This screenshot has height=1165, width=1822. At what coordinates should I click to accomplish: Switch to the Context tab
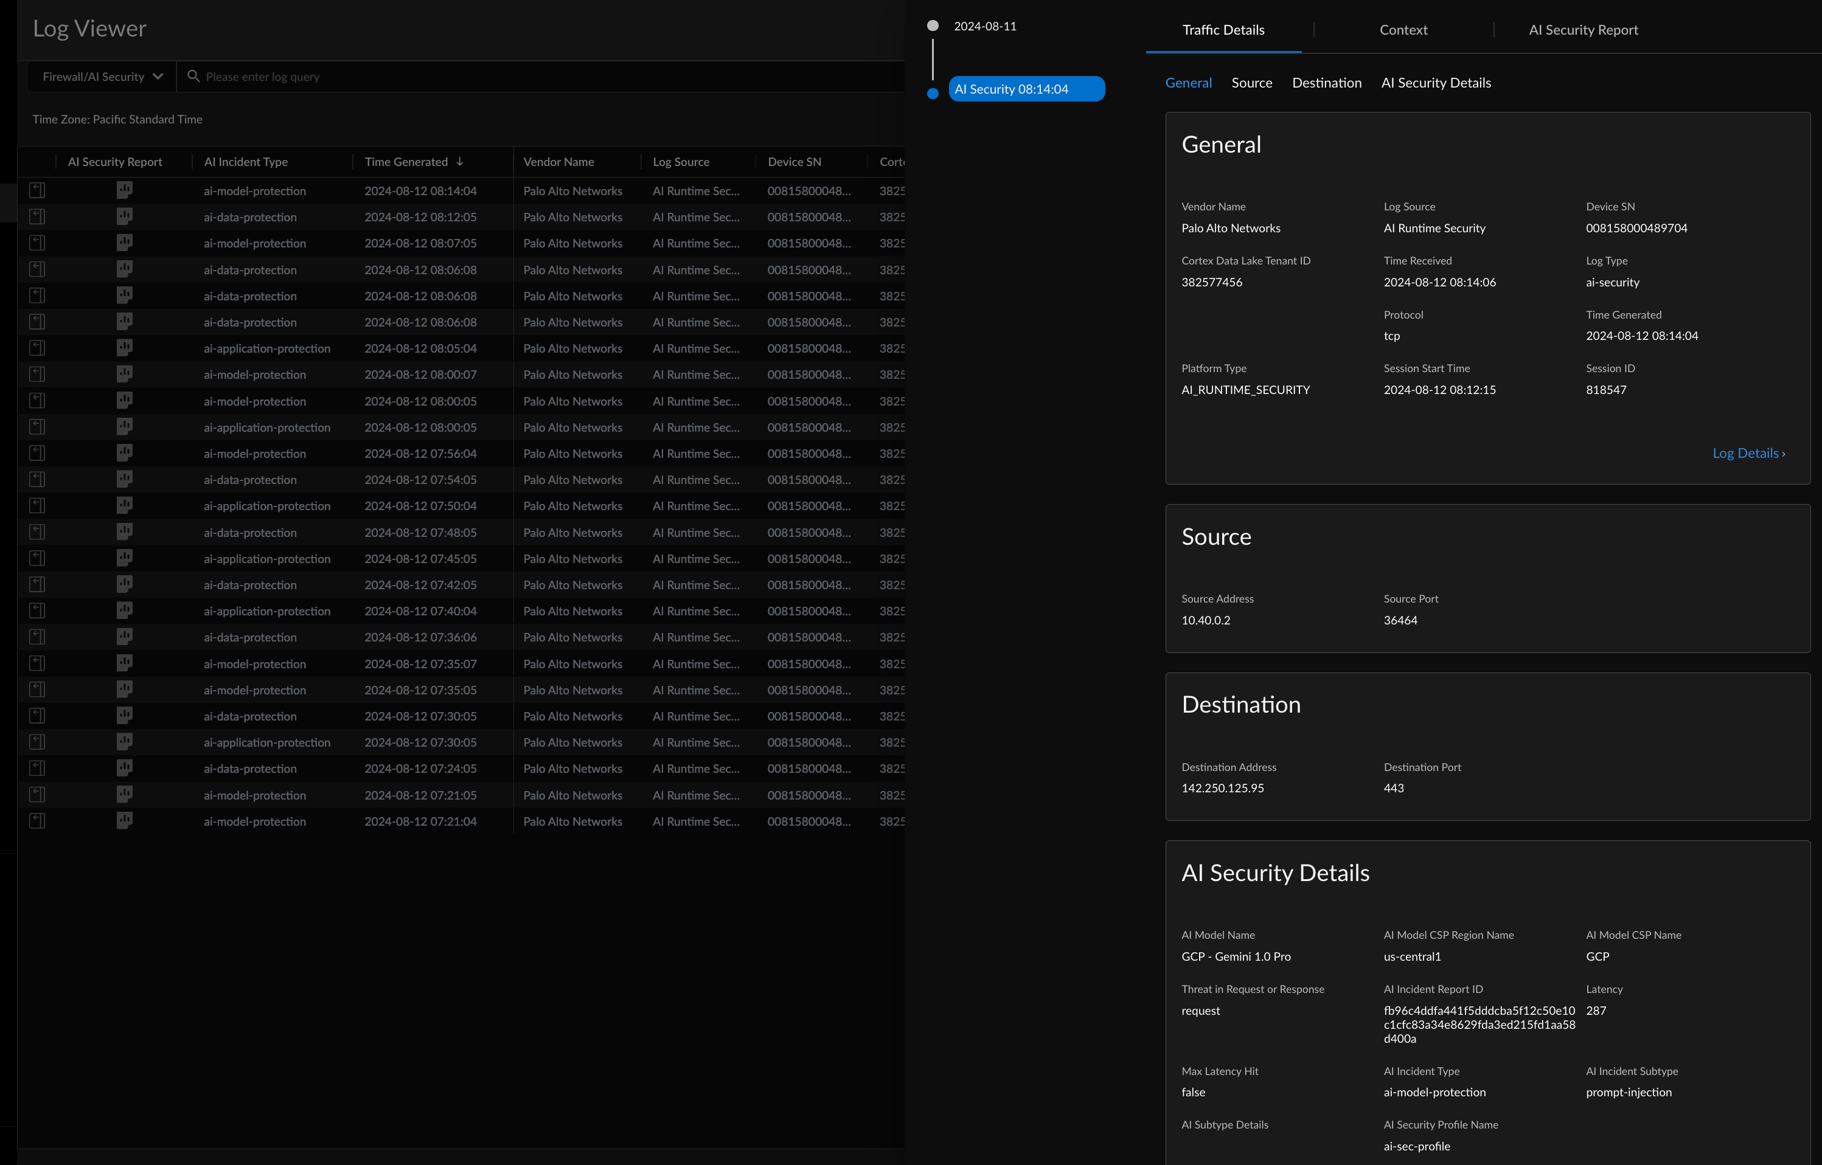coord(1403,30)
